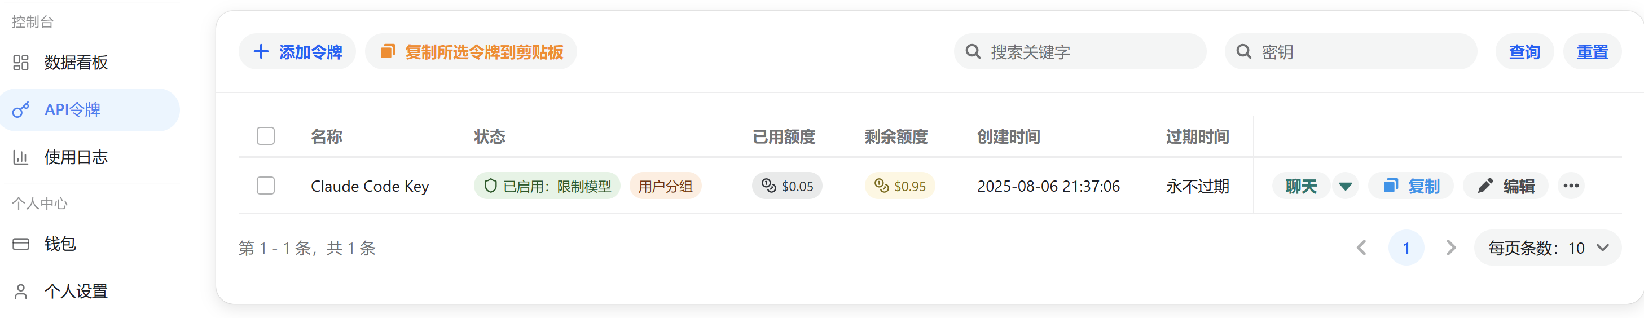
Task: Go to the next page with right chevron
Action: click(1450, 248)
